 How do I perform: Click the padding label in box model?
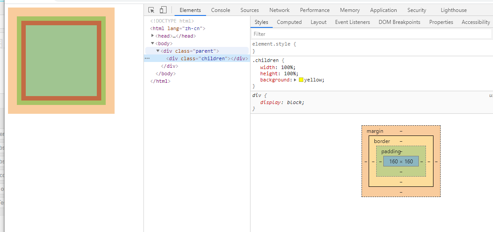(x=391, y=151)
